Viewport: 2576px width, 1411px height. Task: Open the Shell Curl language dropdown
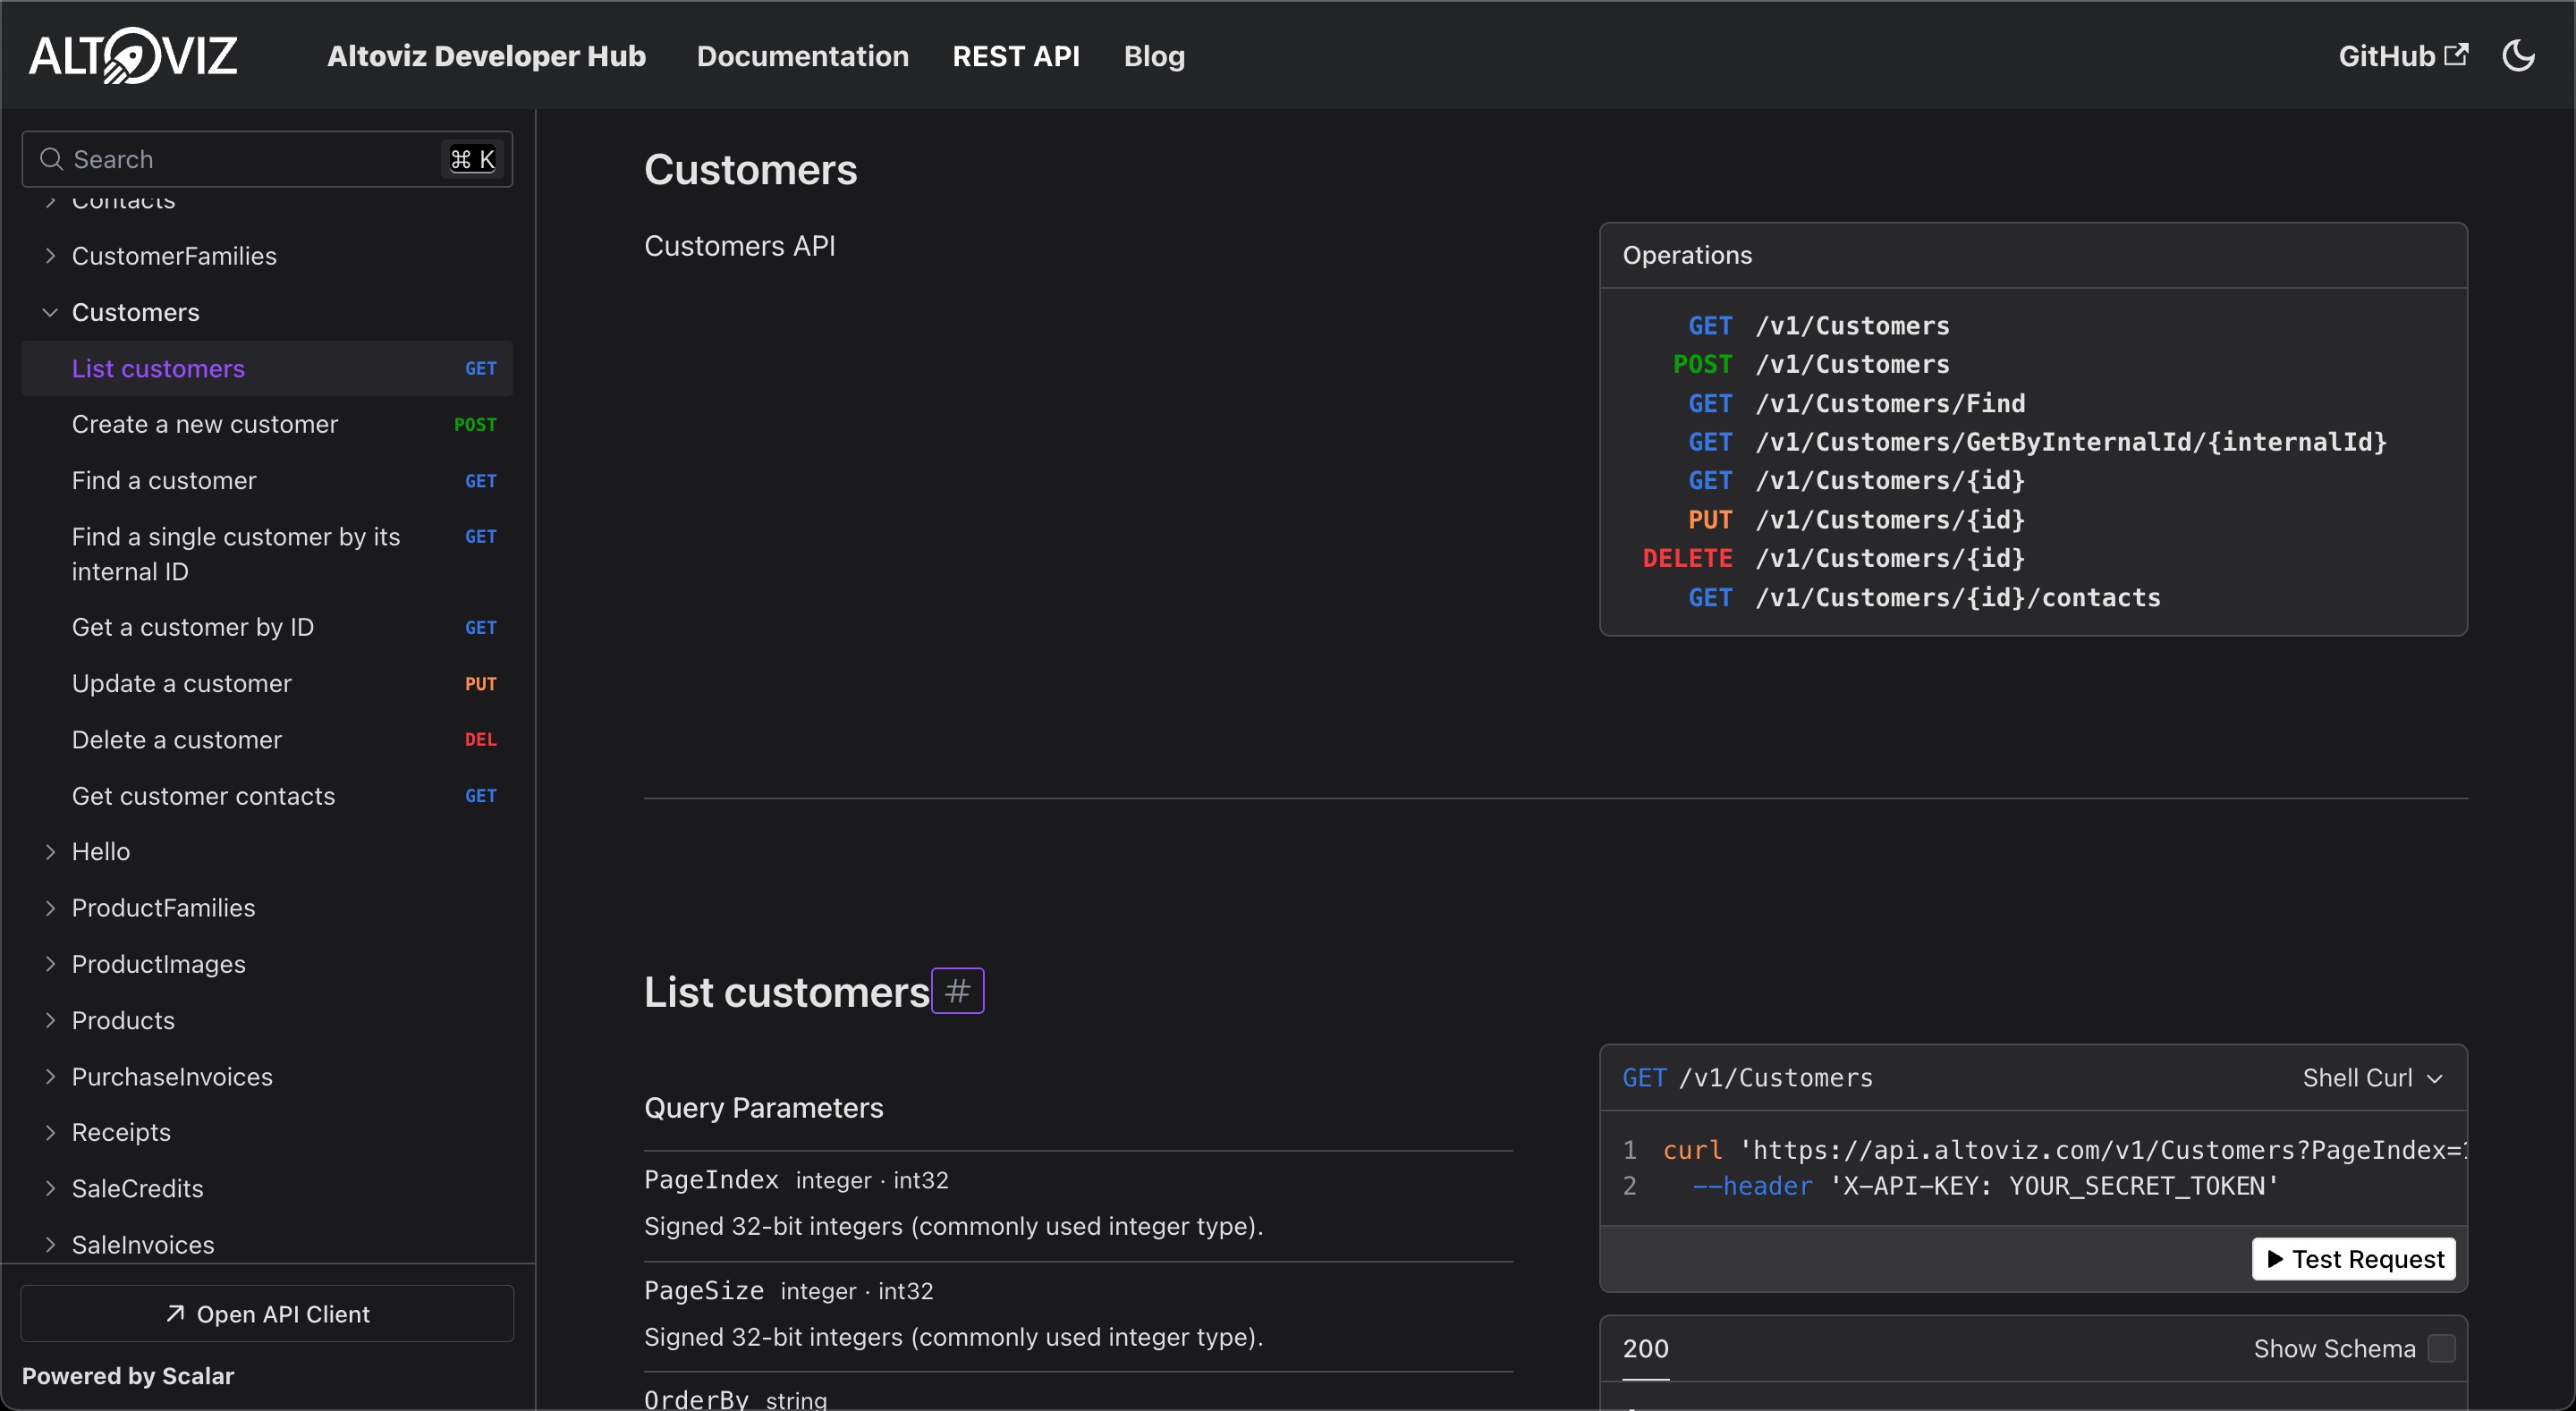[2372, 1078]
